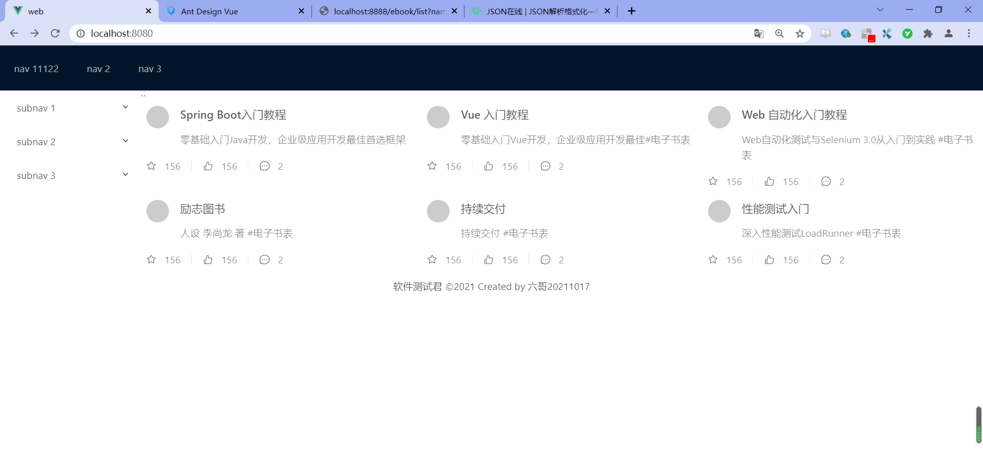
Task: Click comment icon under 励志图书
Action: pos(264,259)
